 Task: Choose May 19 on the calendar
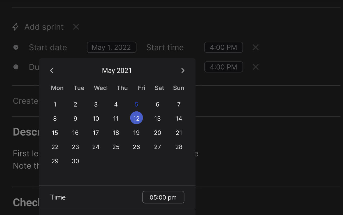136,133
